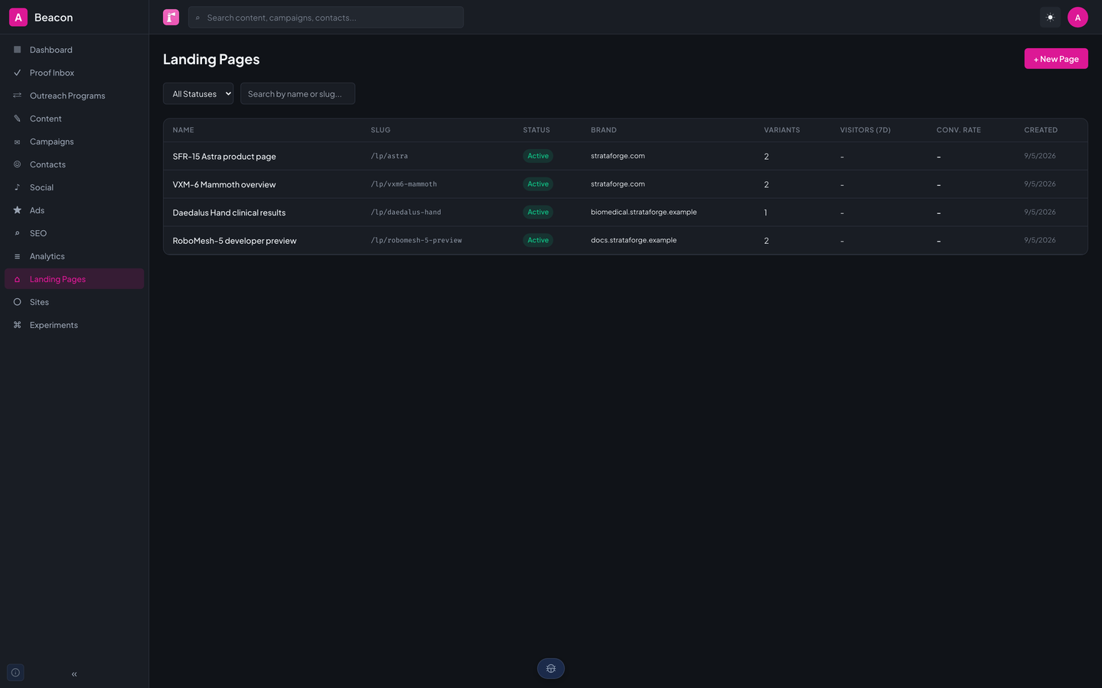
Task: Click variants count 1 in Daedalus row
Action: tap(765, 213)
